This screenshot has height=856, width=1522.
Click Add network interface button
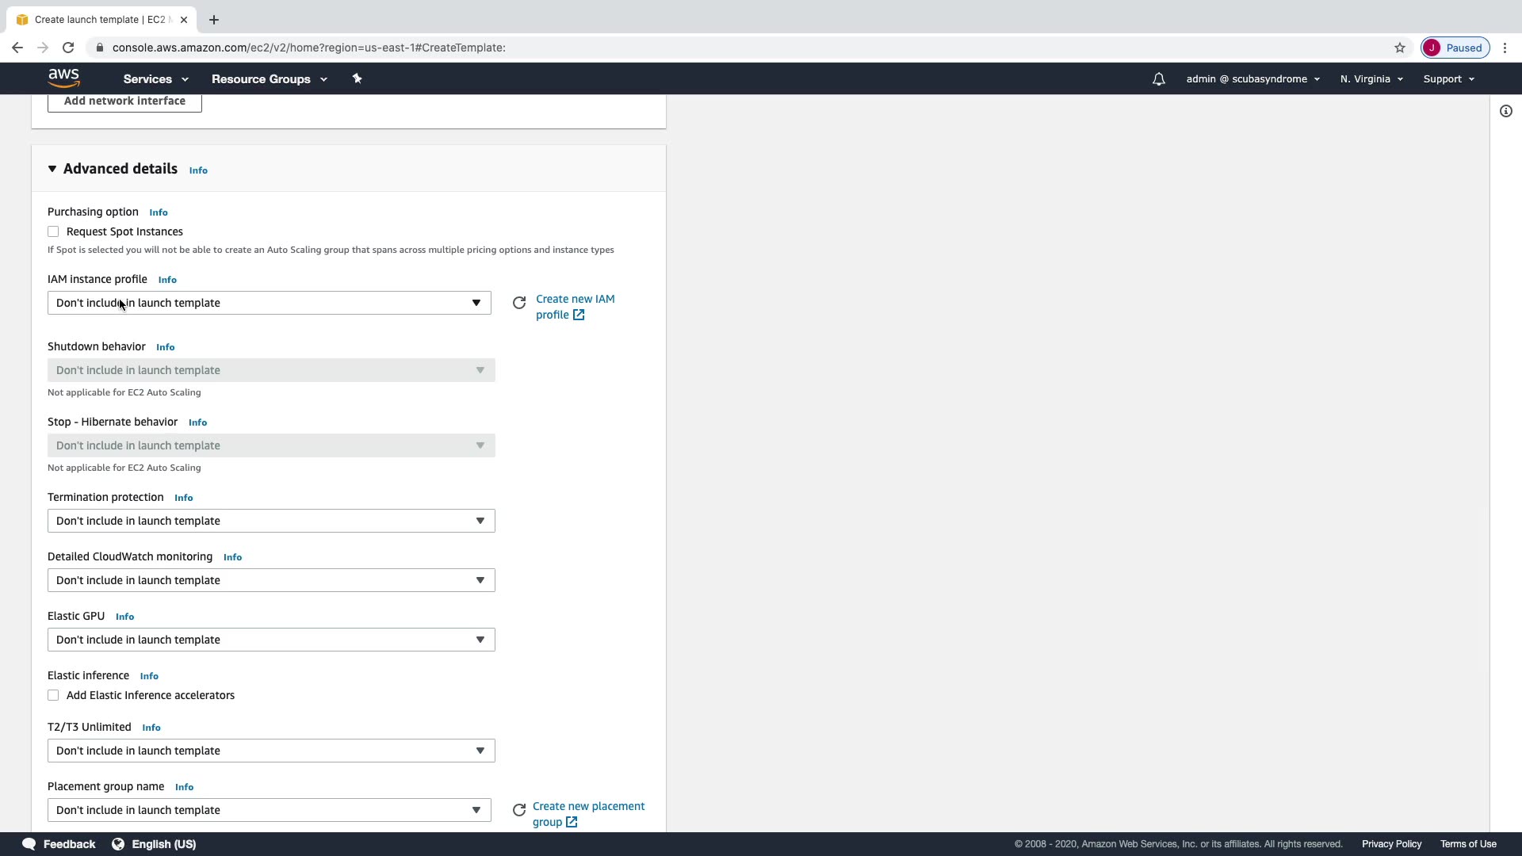[124, 101]
